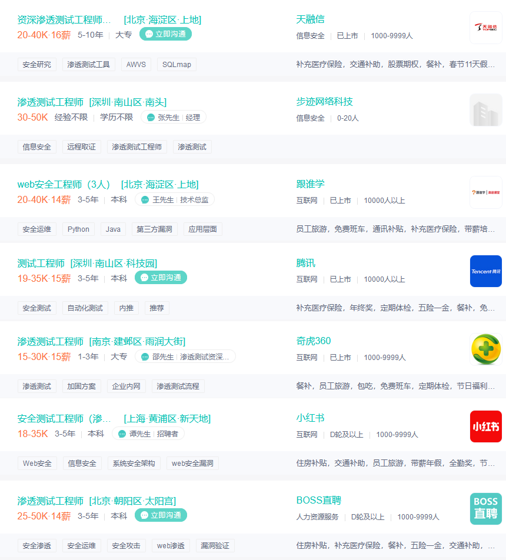Click 立即沟通 for the 20-40K·16薪 job
Screen dimensions: 506x560
(x=165, y=34)
